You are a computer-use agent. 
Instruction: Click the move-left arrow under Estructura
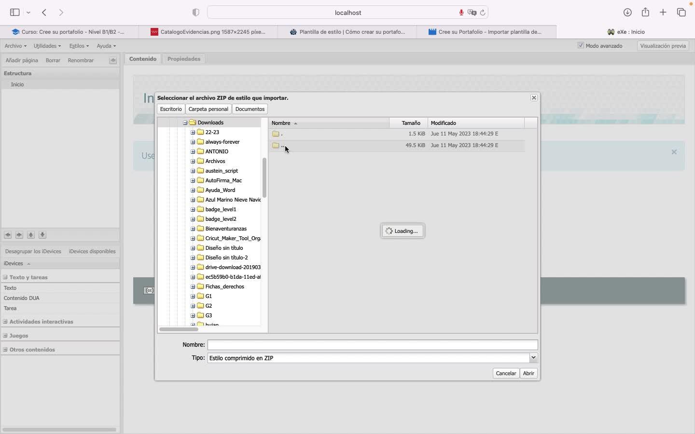pos(8,235)
